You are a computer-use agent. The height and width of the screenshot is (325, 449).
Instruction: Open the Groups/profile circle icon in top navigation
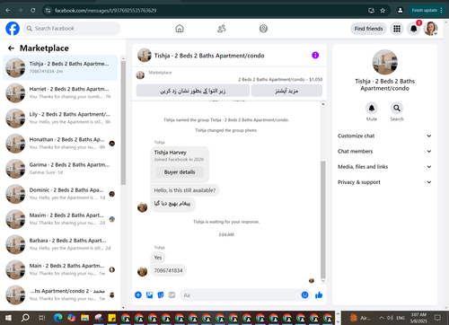pyautogui.click(x=263, y=29)
